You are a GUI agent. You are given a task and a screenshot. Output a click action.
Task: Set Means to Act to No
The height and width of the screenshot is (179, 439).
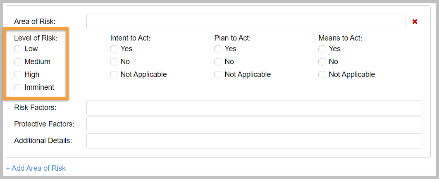coord(322,62)
